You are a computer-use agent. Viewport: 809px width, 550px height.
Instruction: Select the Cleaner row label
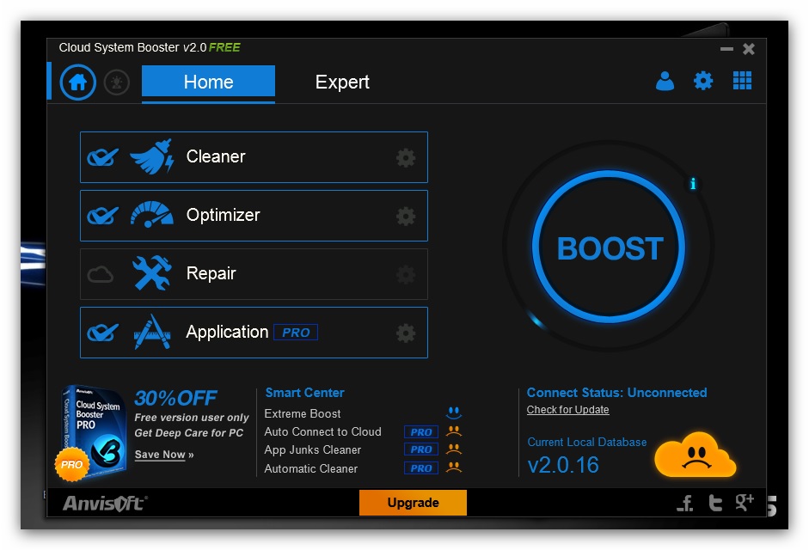pos(216,156)
